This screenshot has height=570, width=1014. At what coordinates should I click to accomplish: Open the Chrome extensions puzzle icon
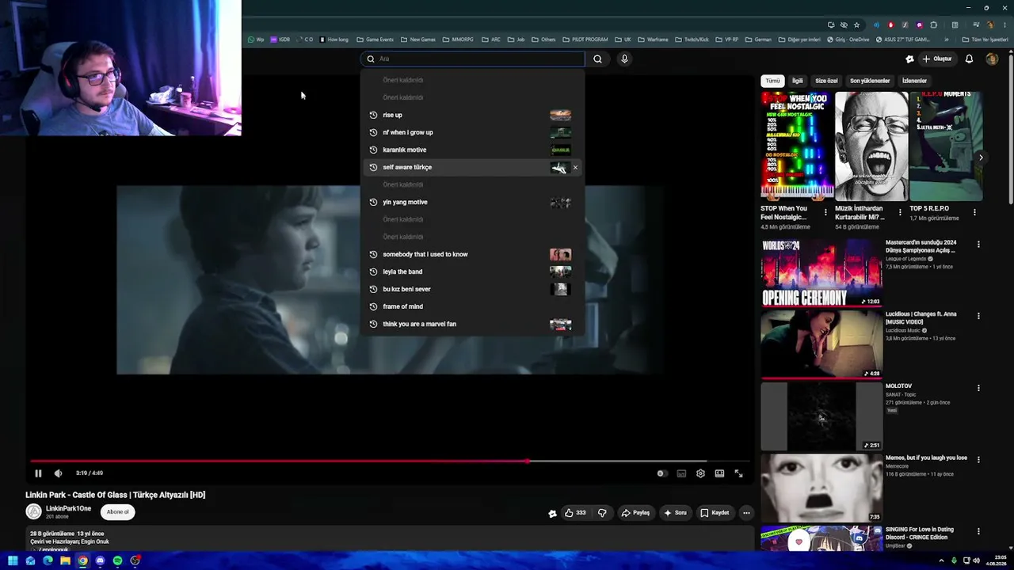tap(933, 25)
